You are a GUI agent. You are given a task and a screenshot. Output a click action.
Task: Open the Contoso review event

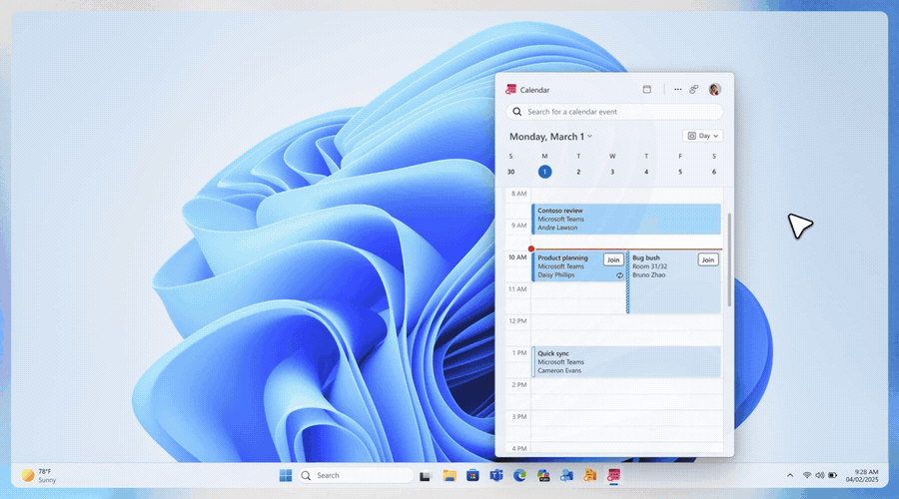[625, 219]
